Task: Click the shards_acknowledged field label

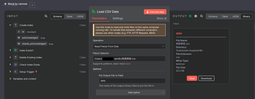Action: pyautogui.click(x=34, y=43)
